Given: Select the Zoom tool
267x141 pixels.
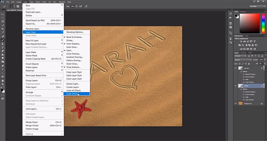Looking at the screenshot, I should tap(3, 84).
